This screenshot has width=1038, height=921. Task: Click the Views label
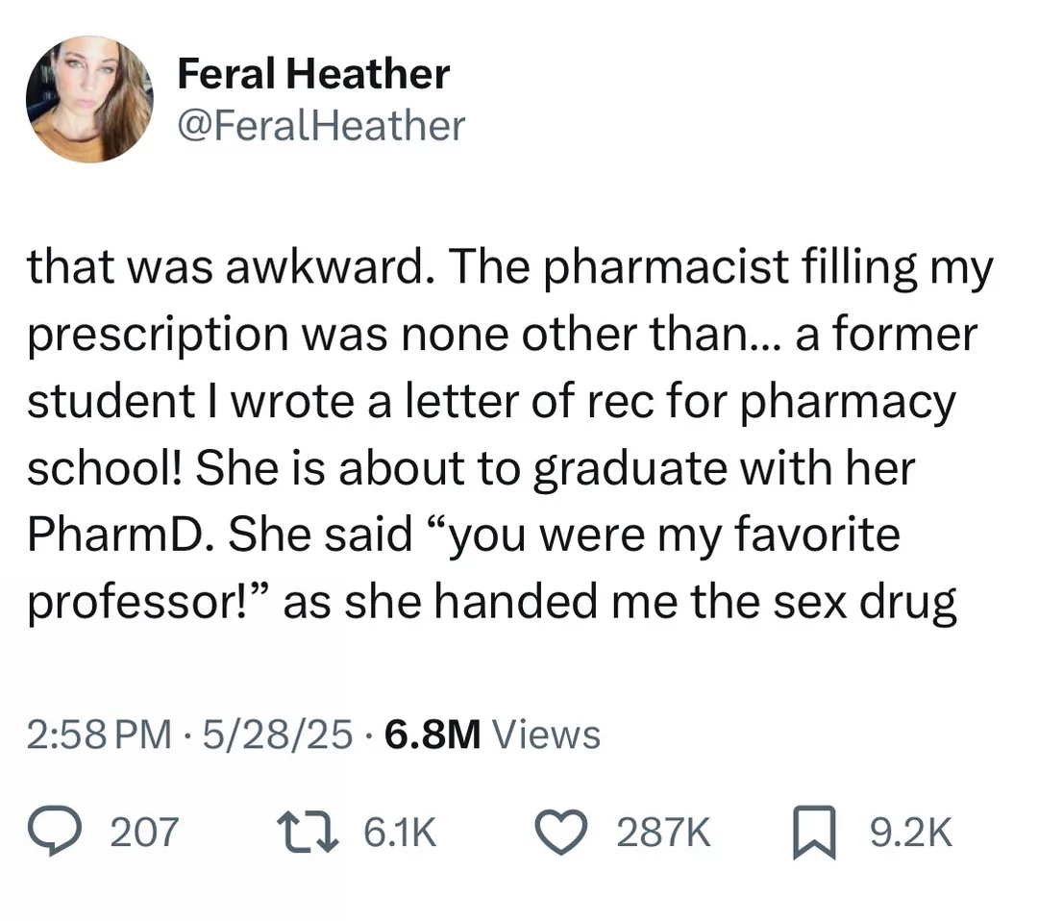547,735
